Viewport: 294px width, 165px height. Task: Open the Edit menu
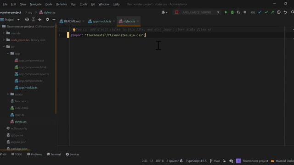13,4
